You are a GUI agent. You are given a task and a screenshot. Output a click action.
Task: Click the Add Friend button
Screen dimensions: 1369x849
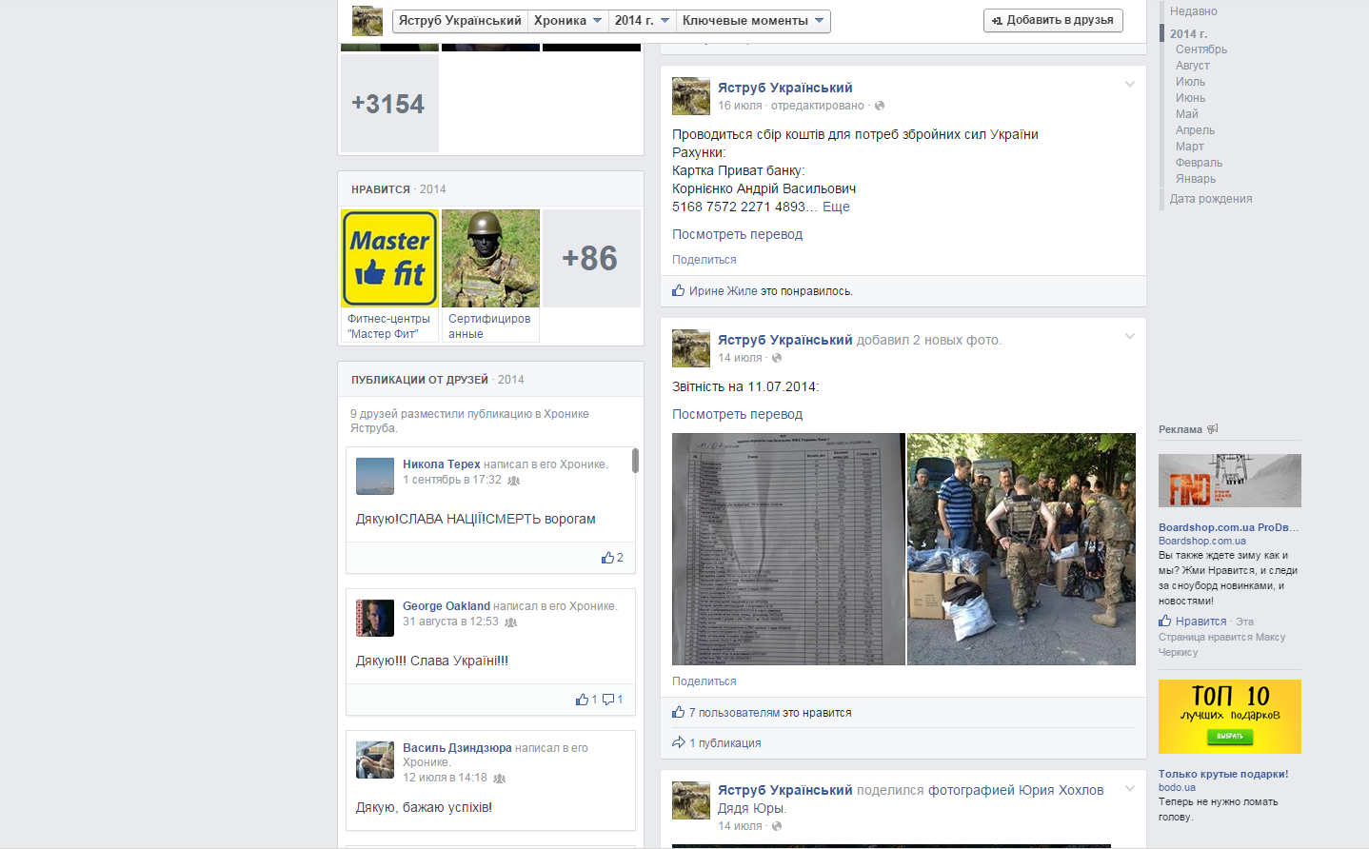(x=1053, y=20)
